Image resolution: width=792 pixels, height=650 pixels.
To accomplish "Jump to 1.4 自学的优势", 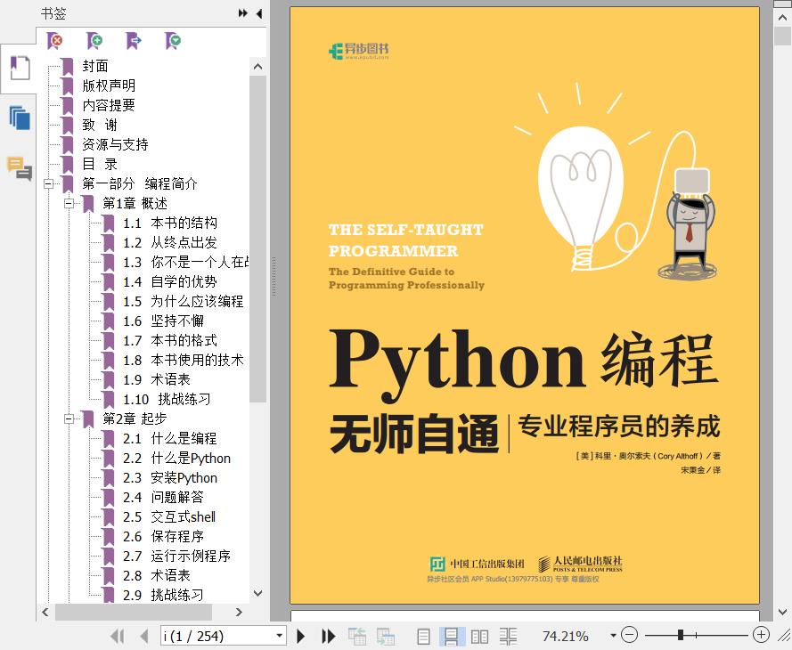I will tap(169, 281).
